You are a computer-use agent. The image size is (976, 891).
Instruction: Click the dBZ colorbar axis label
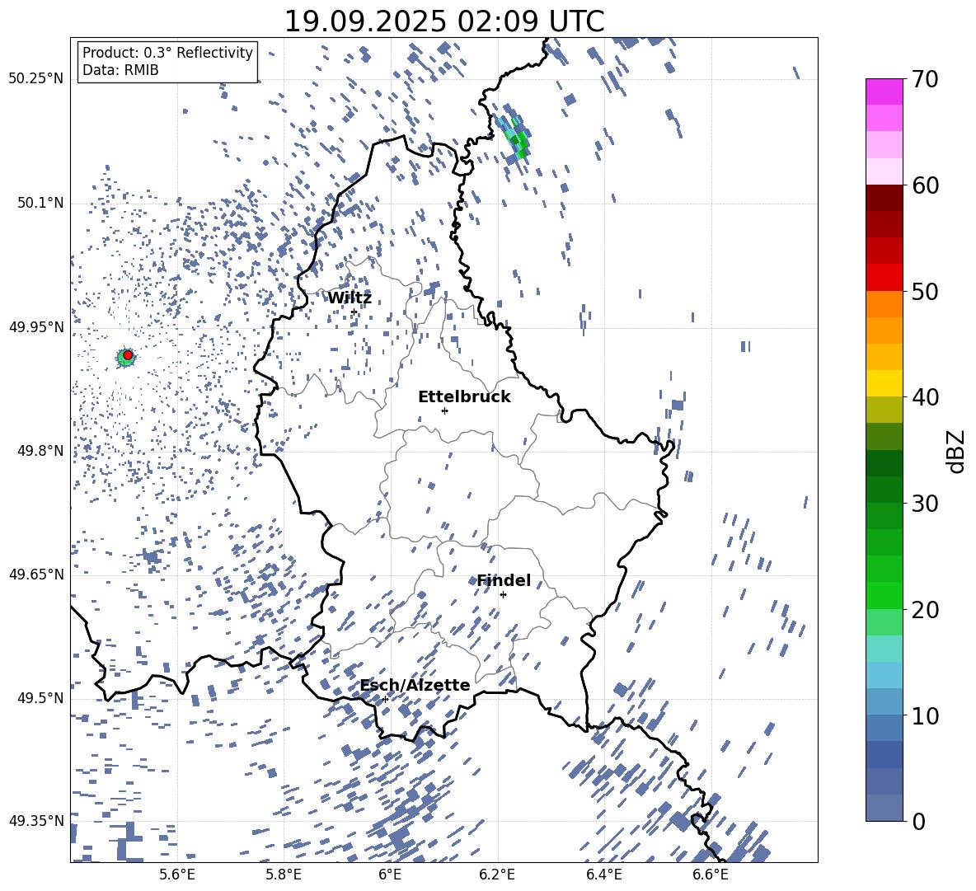(x=956, y=451)
